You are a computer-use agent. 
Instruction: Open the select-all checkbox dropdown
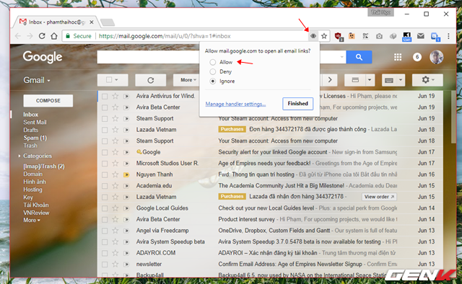tap(116, 80)
